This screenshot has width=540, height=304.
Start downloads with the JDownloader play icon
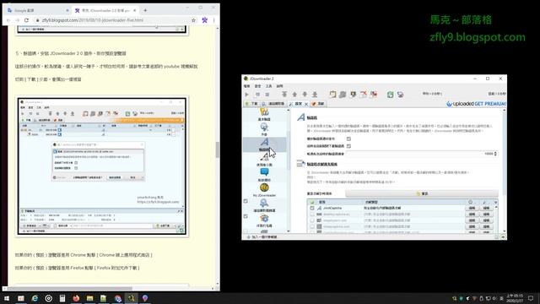click(246, 95)
